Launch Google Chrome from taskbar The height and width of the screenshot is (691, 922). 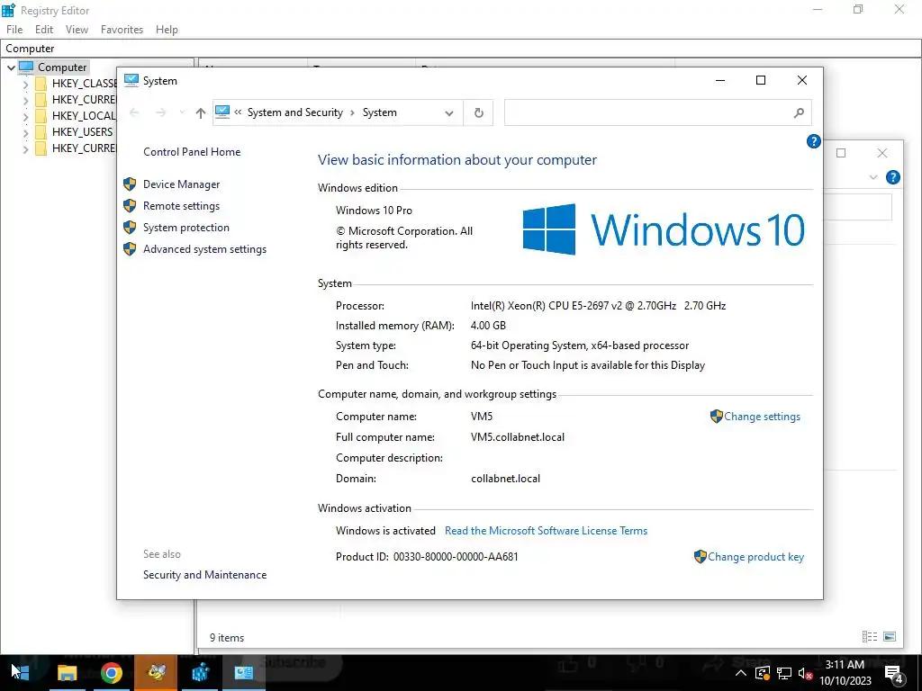[111, 672]
